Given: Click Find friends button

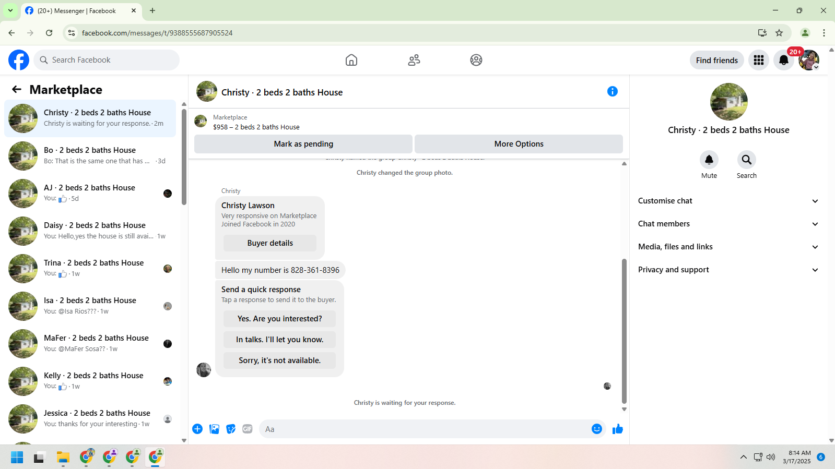Looking at the screenshot, I should 717,60.
